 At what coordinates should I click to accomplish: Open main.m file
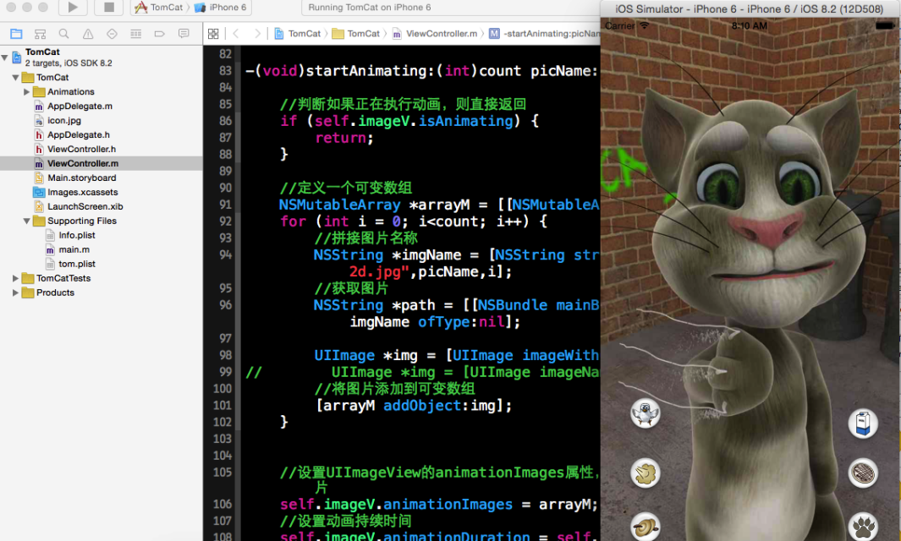coord(74,250)
